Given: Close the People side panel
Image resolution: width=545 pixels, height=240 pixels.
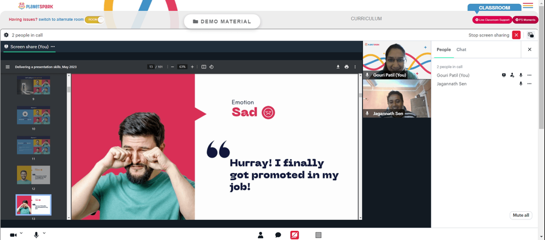Looking at the screenshot, I should click(529, 50).
